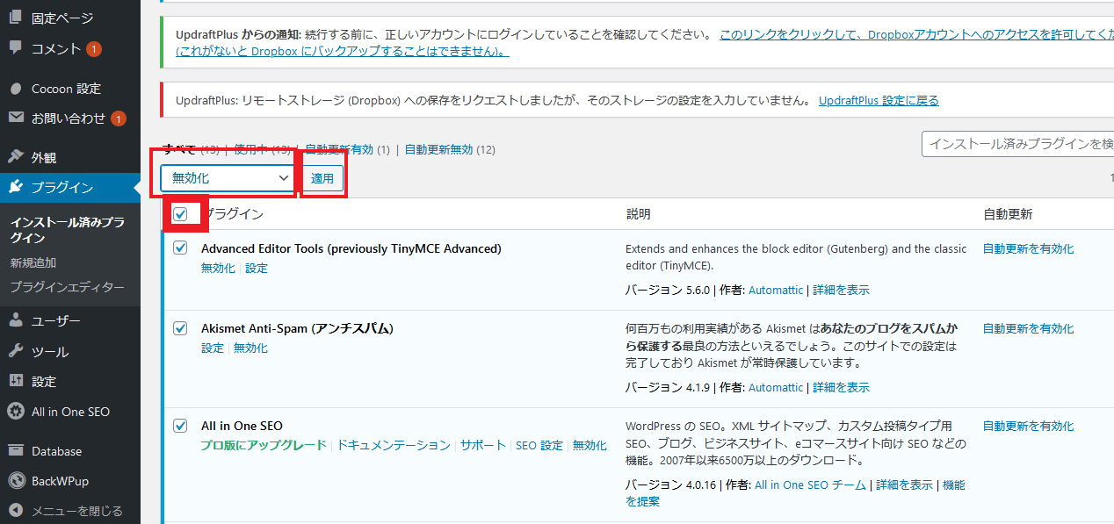This screenshot has height=524, width=1114.
Task: Uncheck the All in One SEO checkbox
Action: (180, 426)
